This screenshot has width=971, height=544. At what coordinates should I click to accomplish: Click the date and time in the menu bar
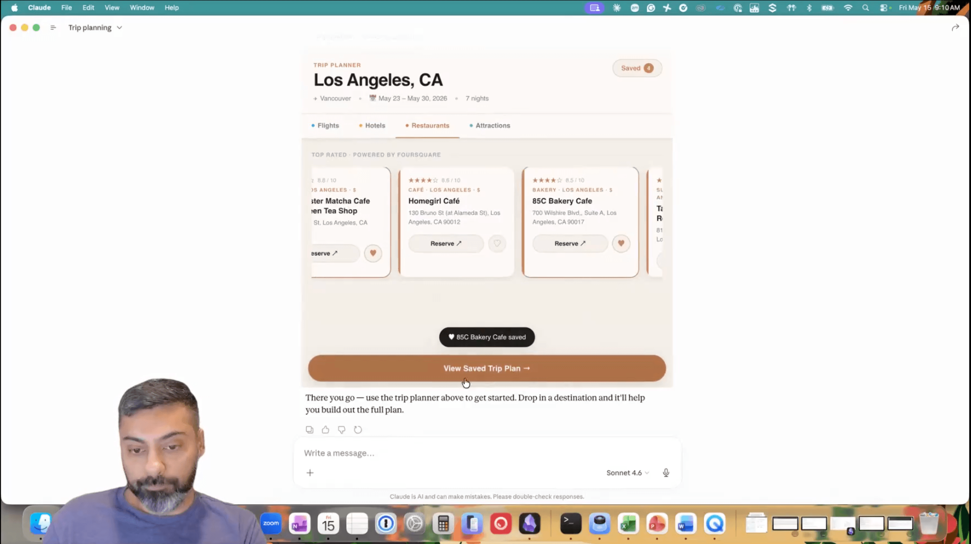[x=929, y=8]
